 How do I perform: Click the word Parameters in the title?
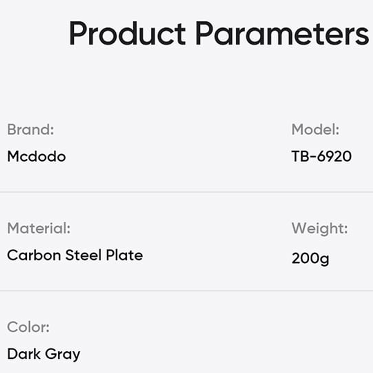(282, 34)
